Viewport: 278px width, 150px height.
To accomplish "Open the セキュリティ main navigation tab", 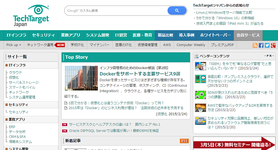I will point(43,35).
